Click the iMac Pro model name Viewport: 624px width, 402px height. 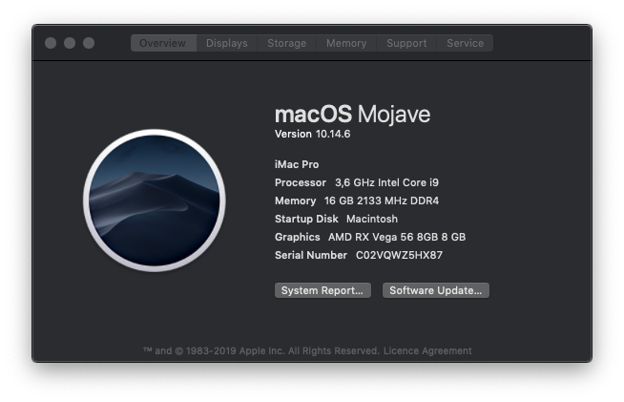tap(297, 164)
